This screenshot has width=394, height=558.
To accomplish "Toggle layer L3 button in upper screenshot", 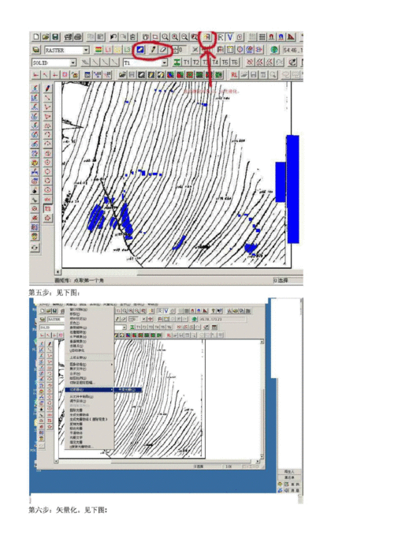I will pos(127,50).
